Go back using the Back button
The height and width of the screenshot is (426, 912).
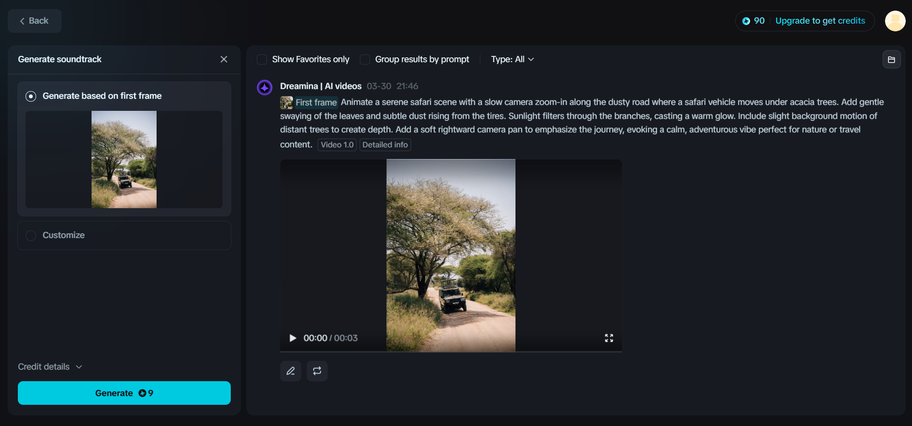(35, 21)
